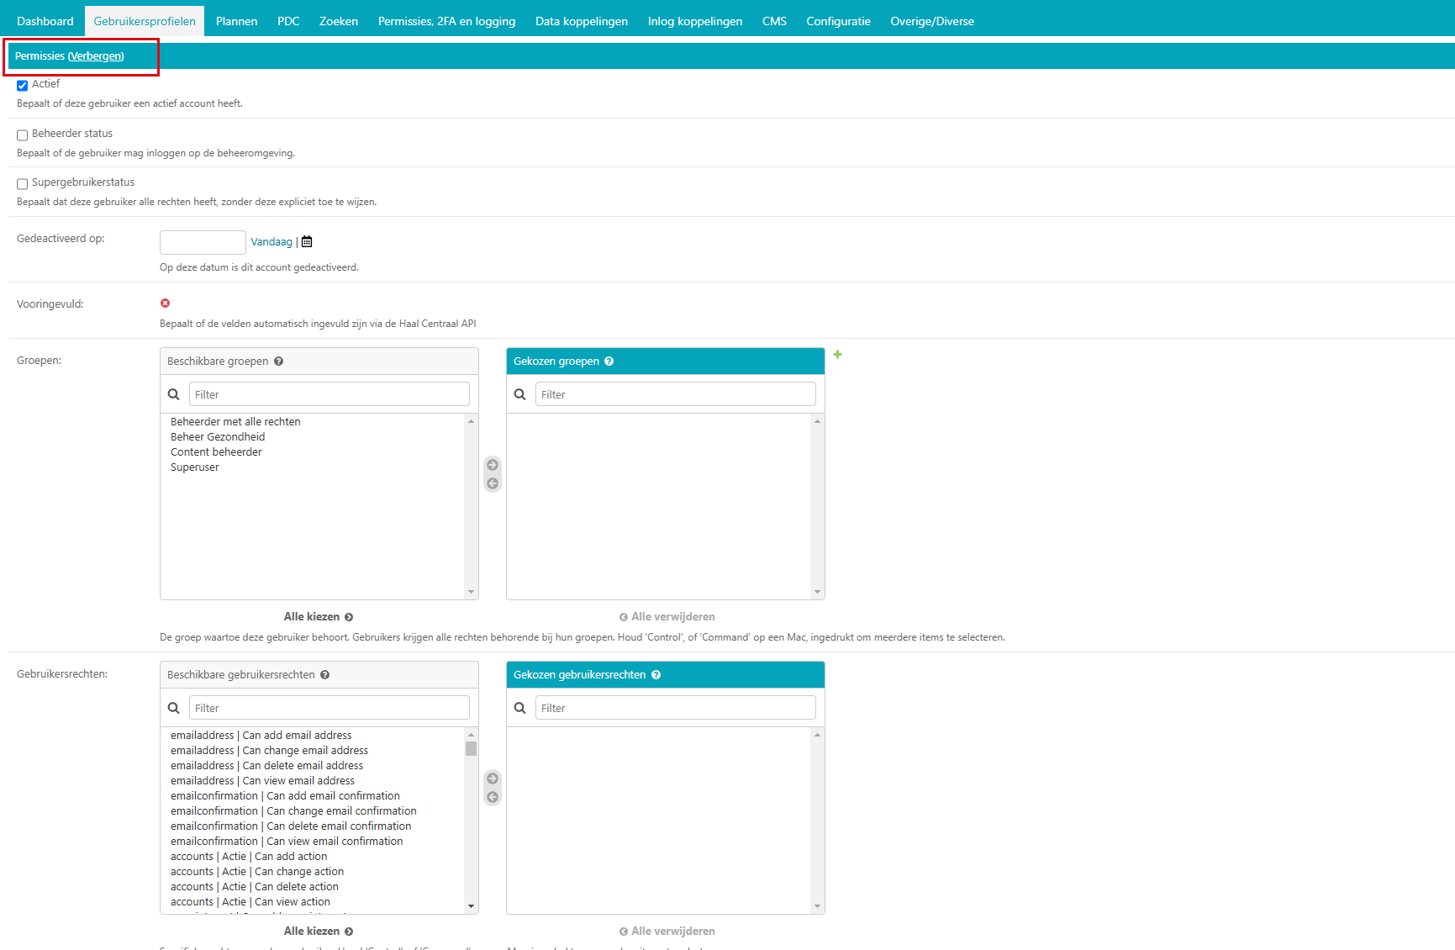Remove selected group with left arrow icon
The height and width of the screenshot is (950, 1455).
(493, 483)
